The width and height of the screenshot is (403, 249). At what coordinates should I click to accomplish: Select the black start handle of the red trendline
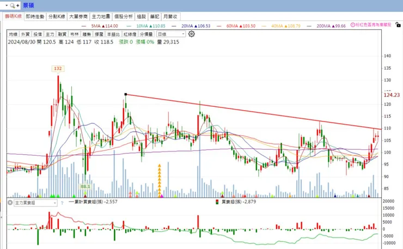126,94
